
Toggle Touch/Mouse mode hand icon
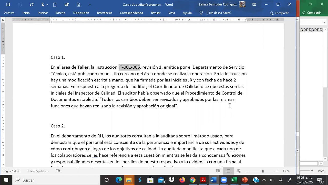43,5
